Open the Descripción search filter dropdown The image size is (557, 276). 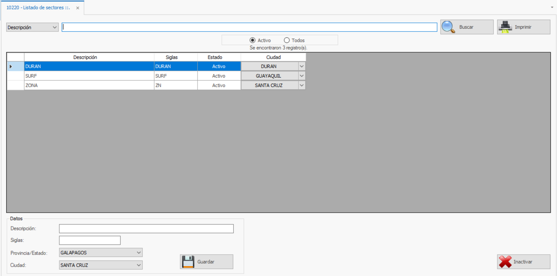[x=54, y=27]
